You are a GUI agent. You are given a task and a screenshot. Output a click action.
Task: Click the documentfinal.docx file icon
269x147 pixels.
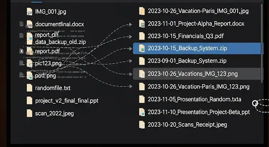[30, 24]
